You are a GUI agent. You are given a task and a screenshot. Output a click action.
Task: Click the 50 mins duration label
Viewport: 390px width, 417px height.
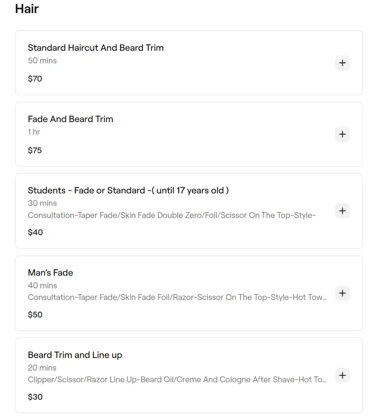[x=42, y=61]
